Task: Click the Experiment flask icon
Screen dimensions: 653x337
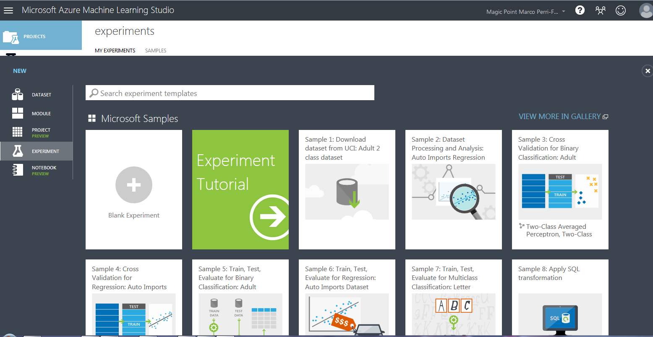Action: pyautogui.click(x=18, y=151)
